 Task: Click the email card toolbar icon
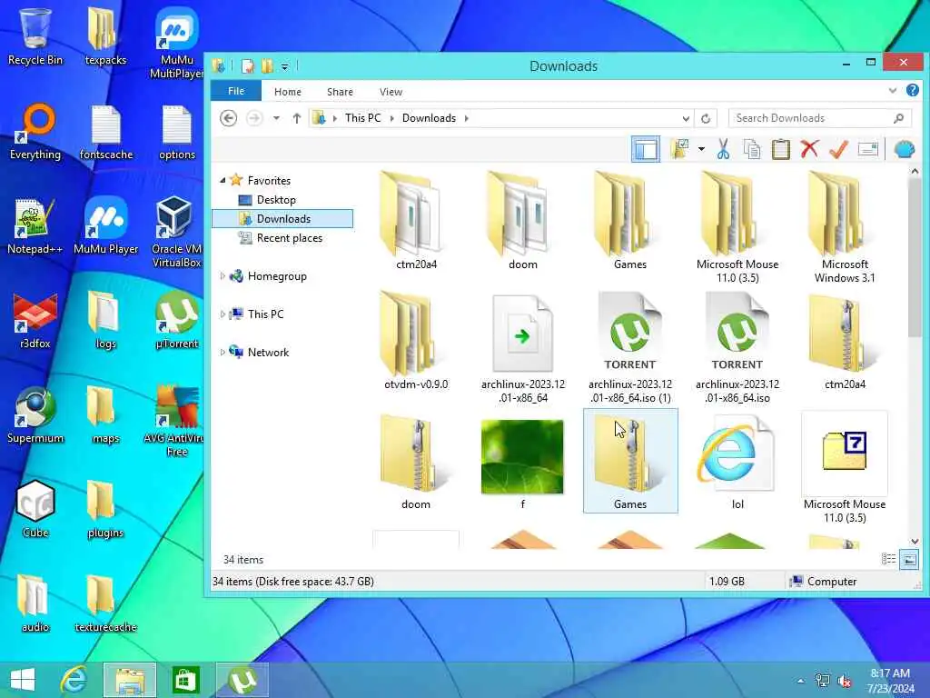pos(867,149)
